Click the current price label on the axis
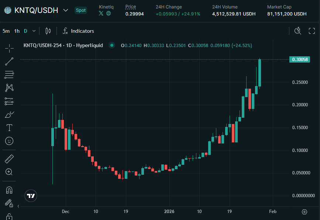The image size is (320, 220). pyautogui.click(x=299, y=59)
